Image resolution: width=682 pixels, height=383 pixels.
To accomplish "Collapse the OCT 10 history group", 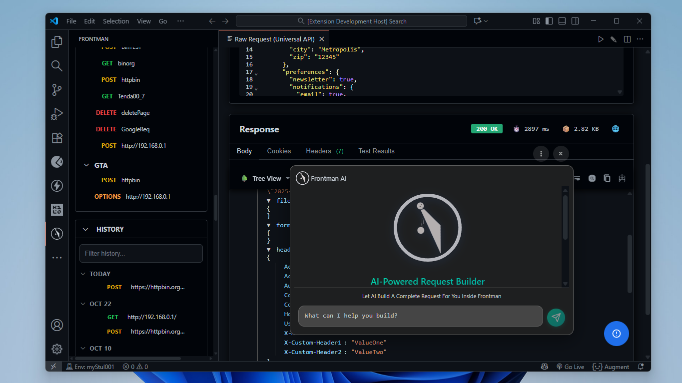I will tap(83, 348).
